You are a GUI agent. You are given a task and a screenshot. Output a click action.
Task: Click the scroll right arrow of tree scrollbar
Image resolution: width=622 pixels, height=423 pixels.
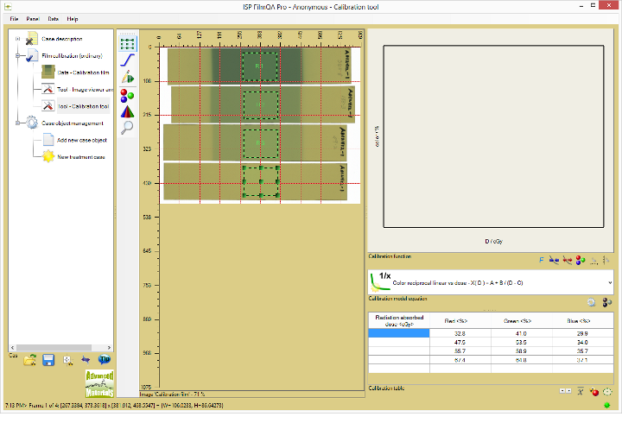tap(109, 348)
